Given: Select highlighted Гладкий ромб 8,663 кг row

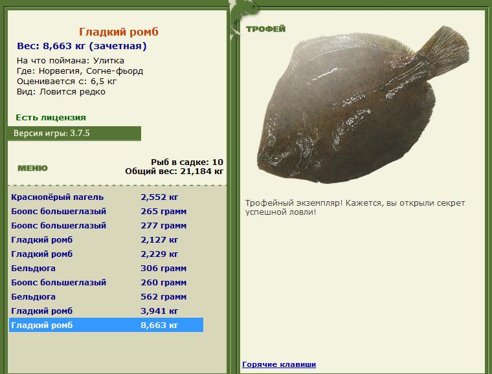Looking at the screenshot, I should pos(106,325).
